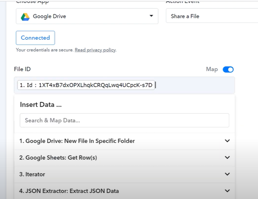This screenshot has height=199, width=258.
Task: Click the File ID label
Action: (22, 69)
